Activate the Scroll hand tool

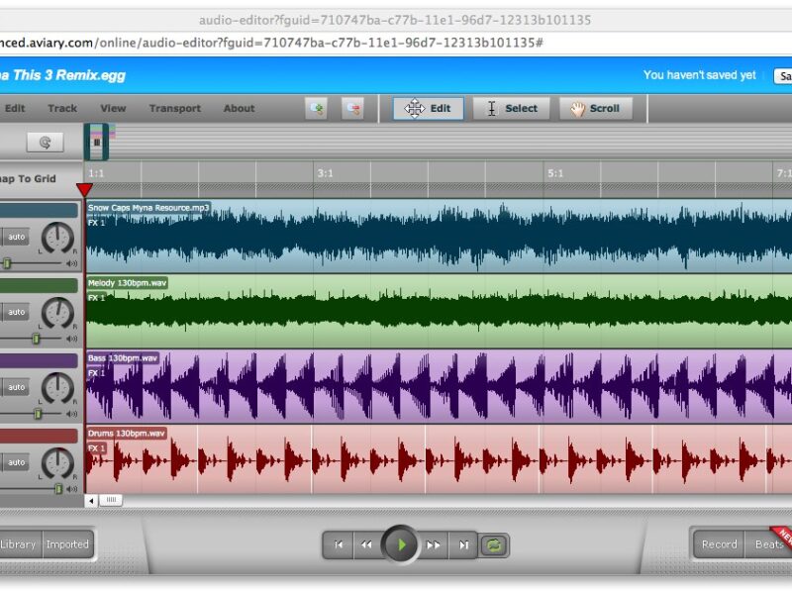595,109
